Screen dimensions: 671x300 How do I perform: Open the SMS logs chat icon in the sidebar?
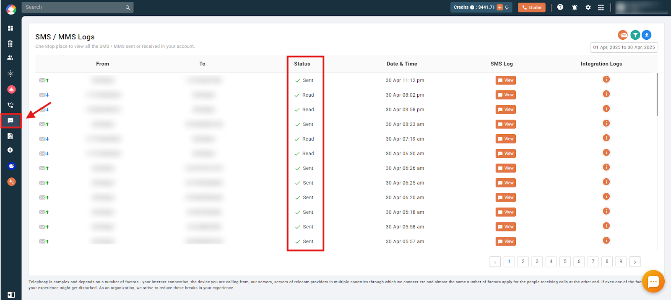10,121
